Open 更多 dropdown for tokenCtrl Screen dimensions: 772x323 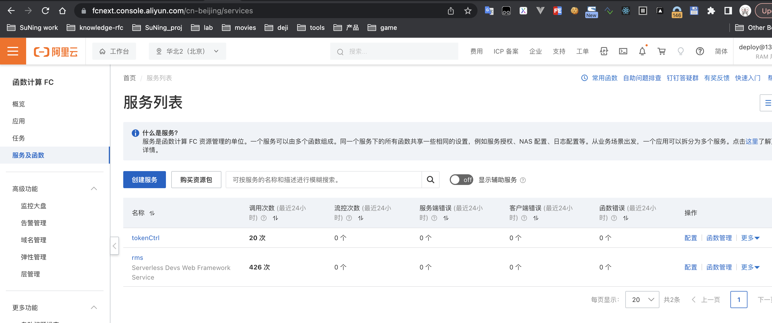[x=750, y=238]
